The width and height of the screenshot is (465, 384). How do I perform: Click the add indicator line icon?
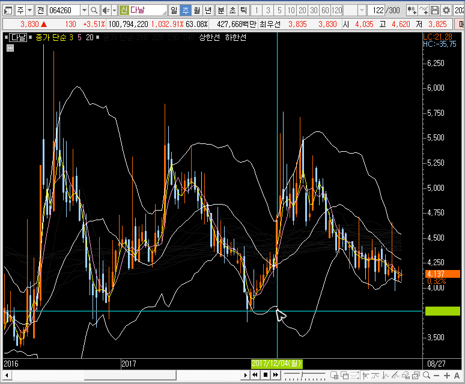(423, 11)
